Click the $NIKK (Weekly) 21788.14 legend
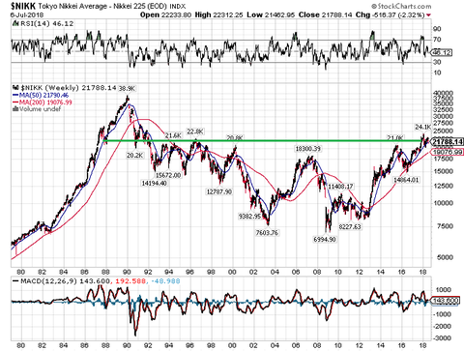 69,88
